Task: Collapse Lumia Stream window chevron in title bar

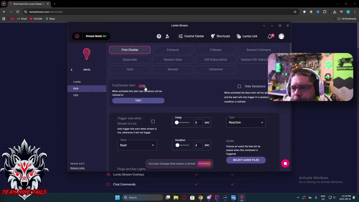Action: coord(264,26)
